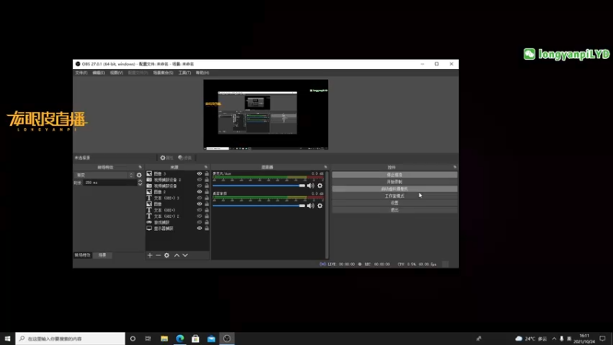Pop out the 转场特效 dock panel icon

click(140, 167)
